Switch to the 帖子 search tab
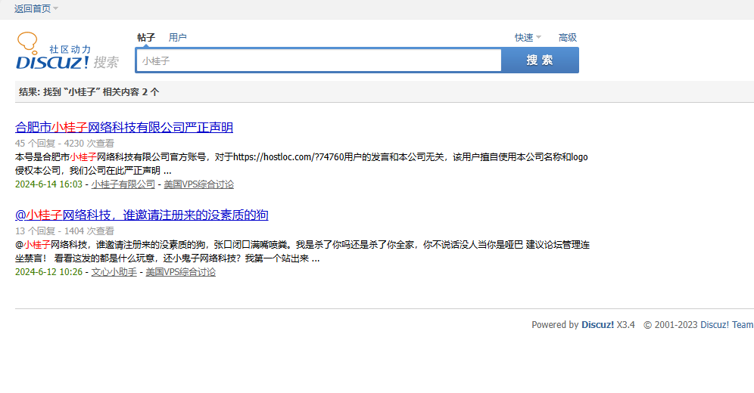 (145, 38)
